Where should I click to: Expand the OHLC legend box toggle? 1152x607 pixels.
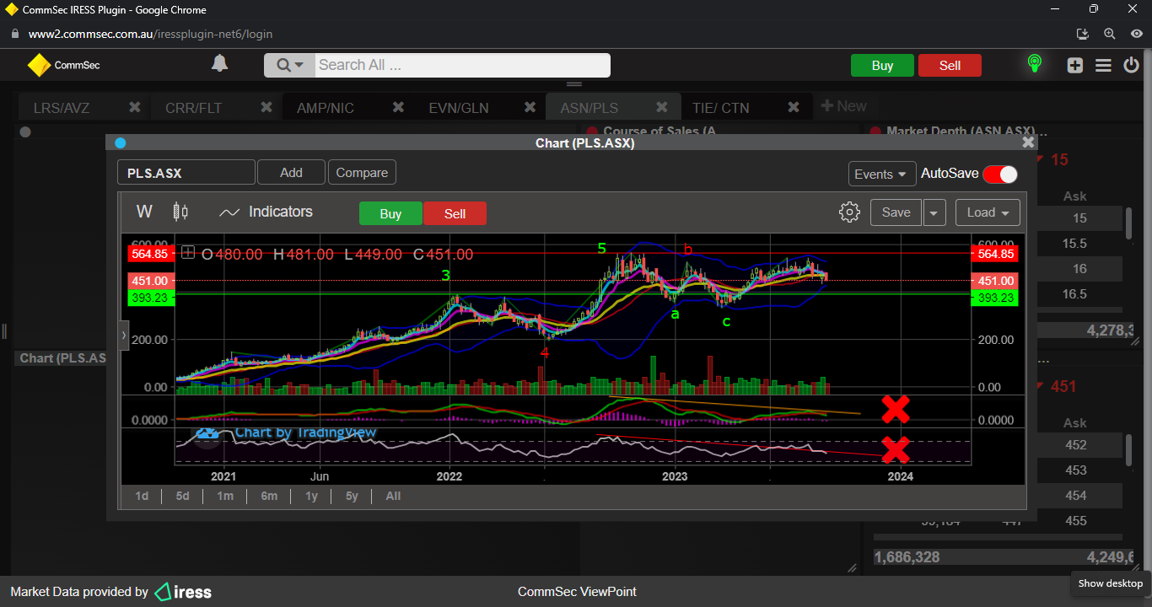[187, 252]
